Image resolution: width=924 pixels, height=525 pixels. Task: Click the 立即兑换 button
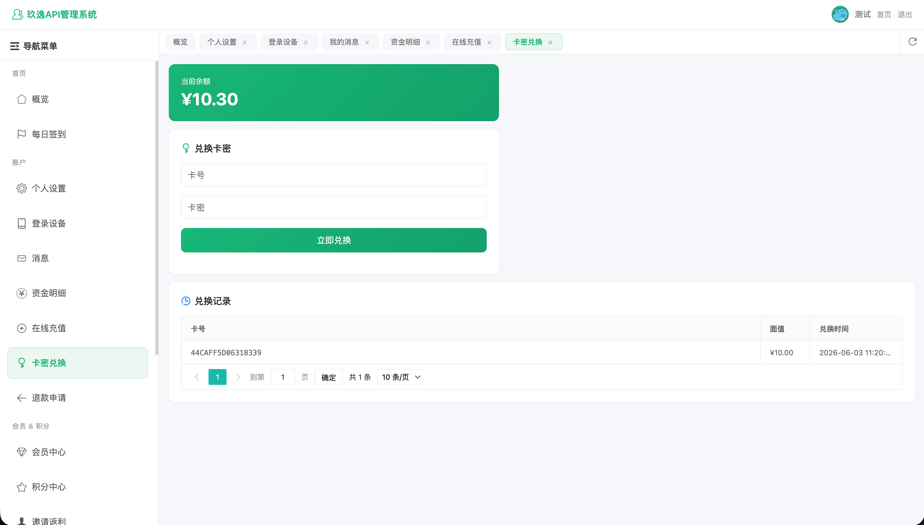pos(334,240)
